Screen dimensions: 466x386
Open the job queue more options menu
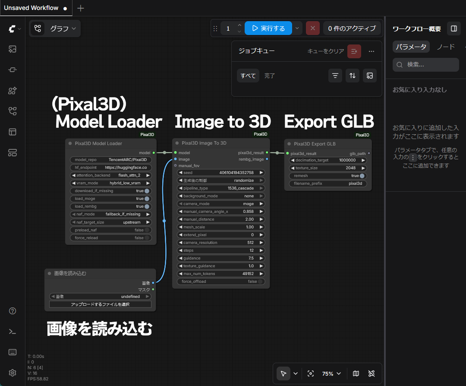(372, 51)
